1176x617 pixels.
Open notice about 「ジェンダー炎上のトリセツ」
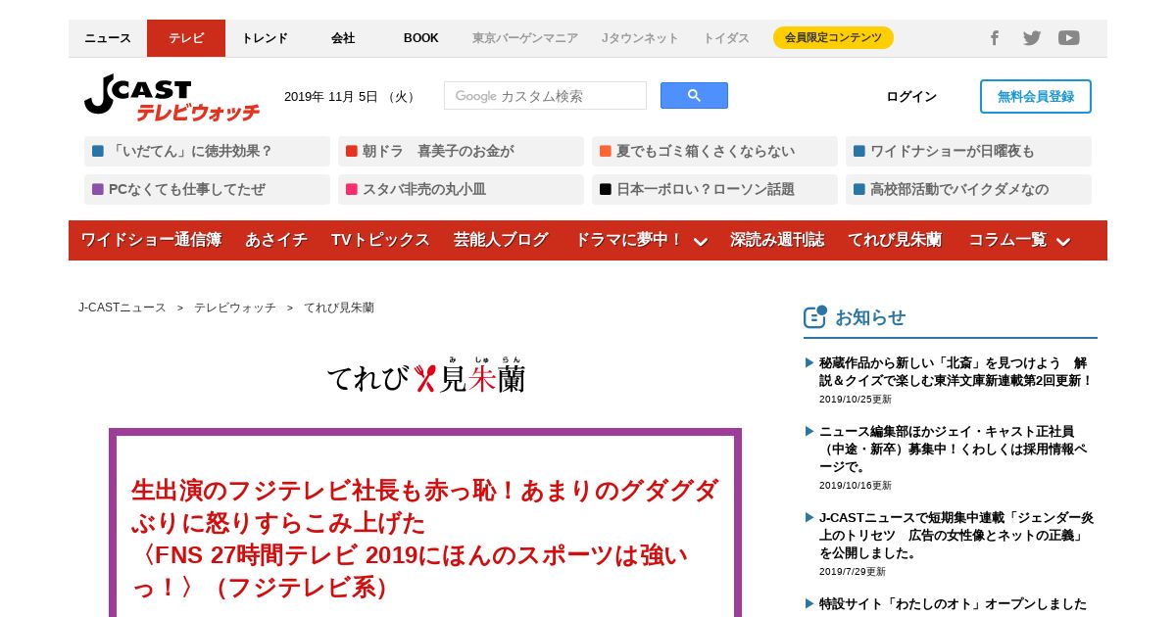[956, 535]
